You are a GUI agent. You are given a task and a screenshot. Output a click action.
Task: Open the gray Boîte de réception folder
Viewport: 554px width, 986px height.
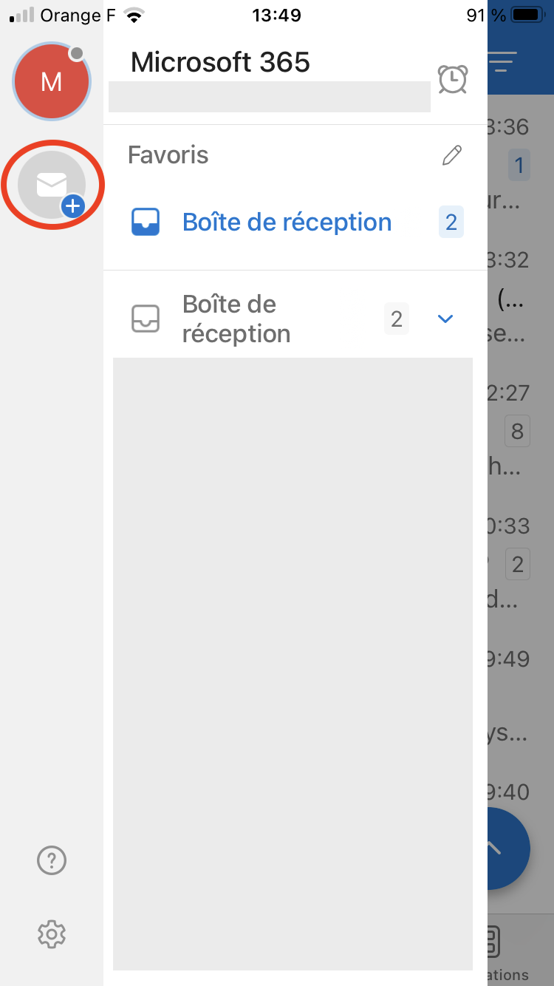point(236,319)
